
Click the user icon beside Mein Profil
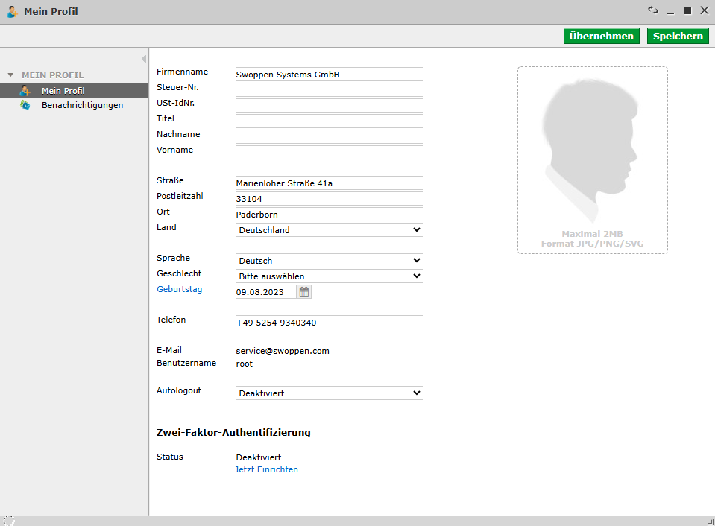[x=23, y=90]
